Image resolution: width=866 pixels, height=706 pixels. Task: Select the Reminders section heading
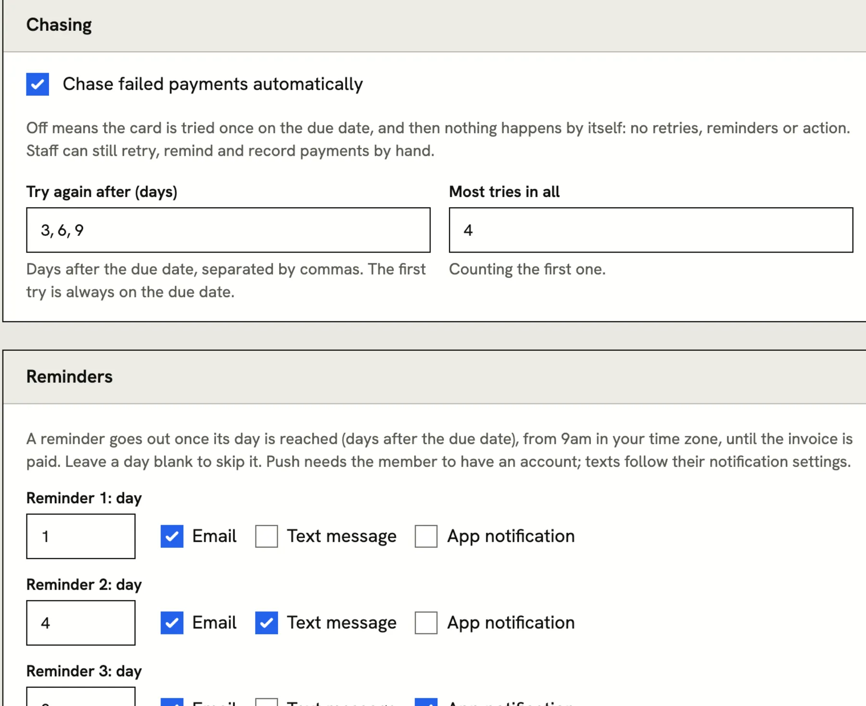[69, 377]
